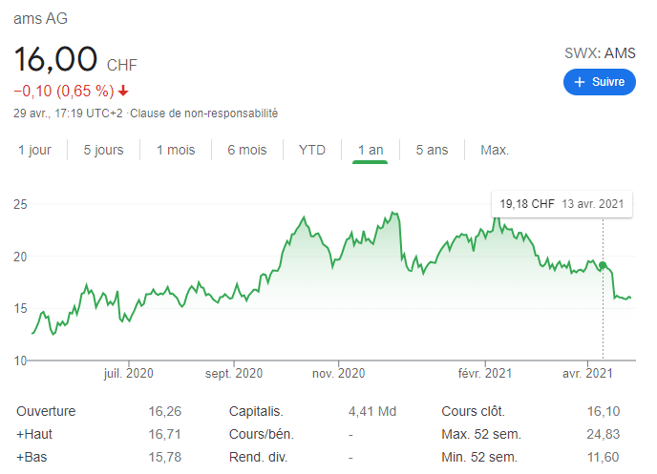The height and width of the screenshot is (474, 657).
Task: Click the Ouverture value 16,26
Action: (x=164, y=411)
